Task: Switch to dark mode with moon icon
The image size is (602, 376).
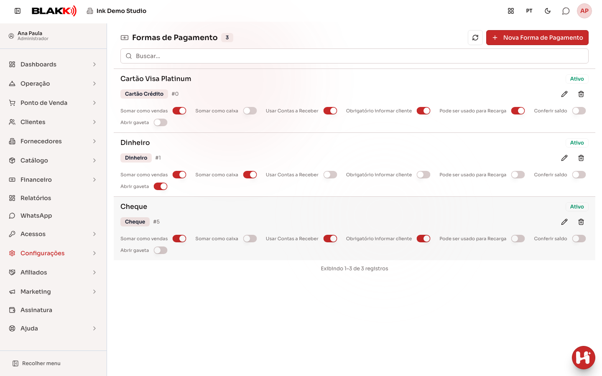Action: pyautogui.click(x=548, y=11)
